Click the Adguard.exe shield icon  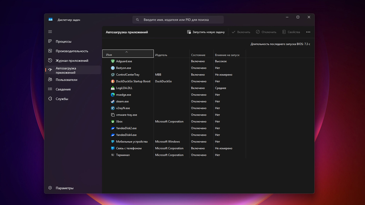coord(113,61)
